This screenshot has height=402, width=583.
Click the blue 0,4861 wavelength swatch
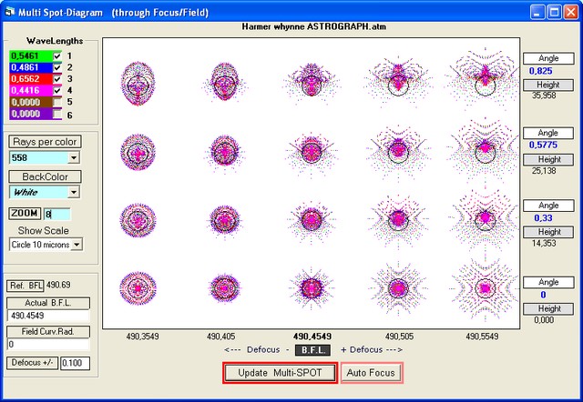coord(31,67)
